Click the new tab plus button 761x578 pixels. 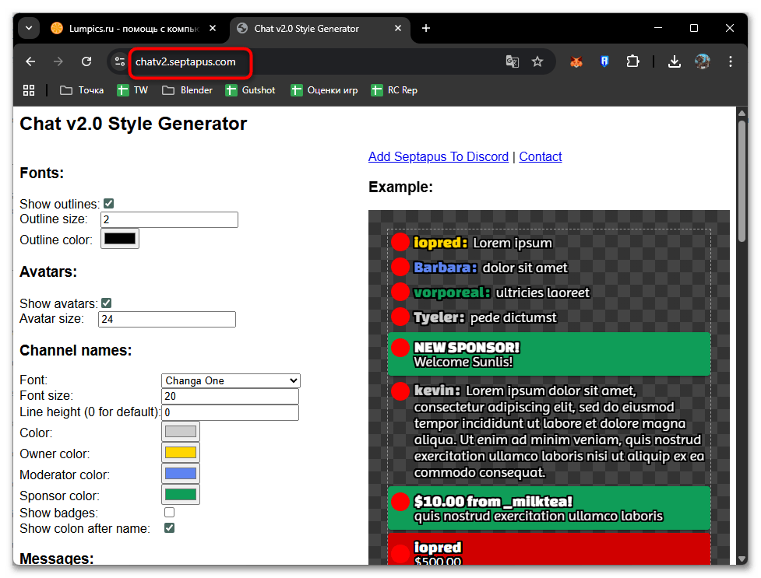point(426,29)
